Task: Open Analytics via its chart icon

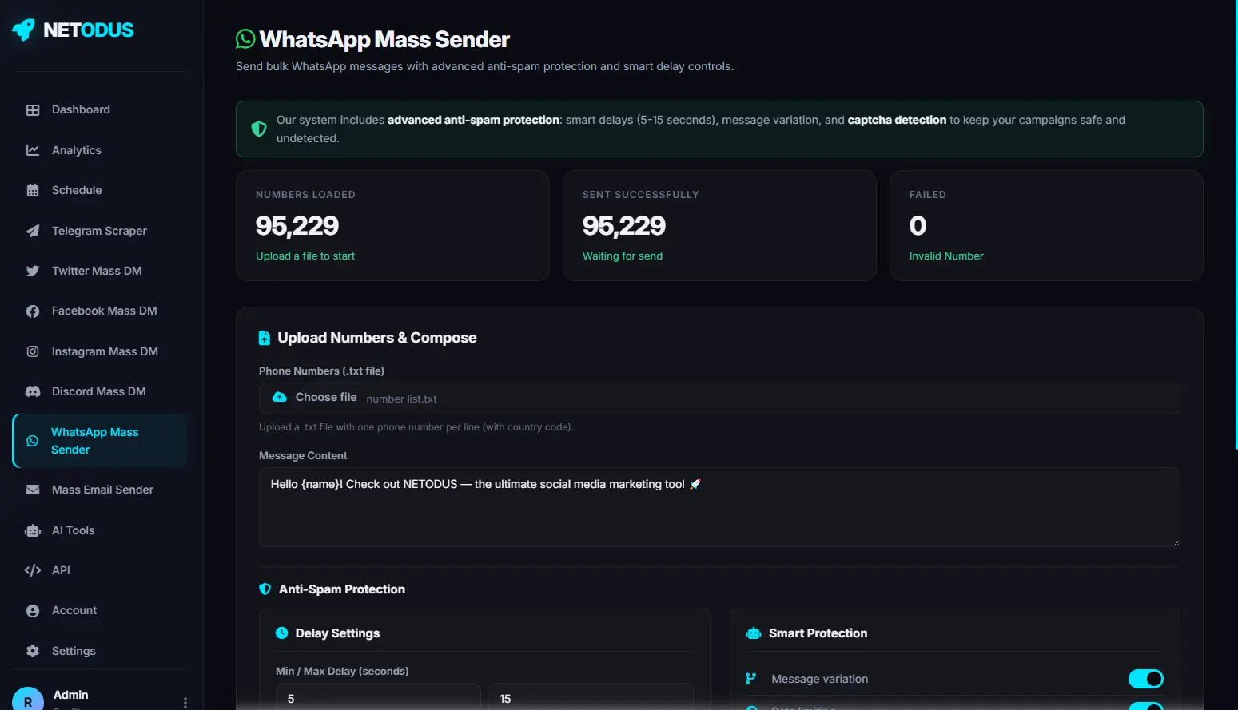Action: [33, 150]
